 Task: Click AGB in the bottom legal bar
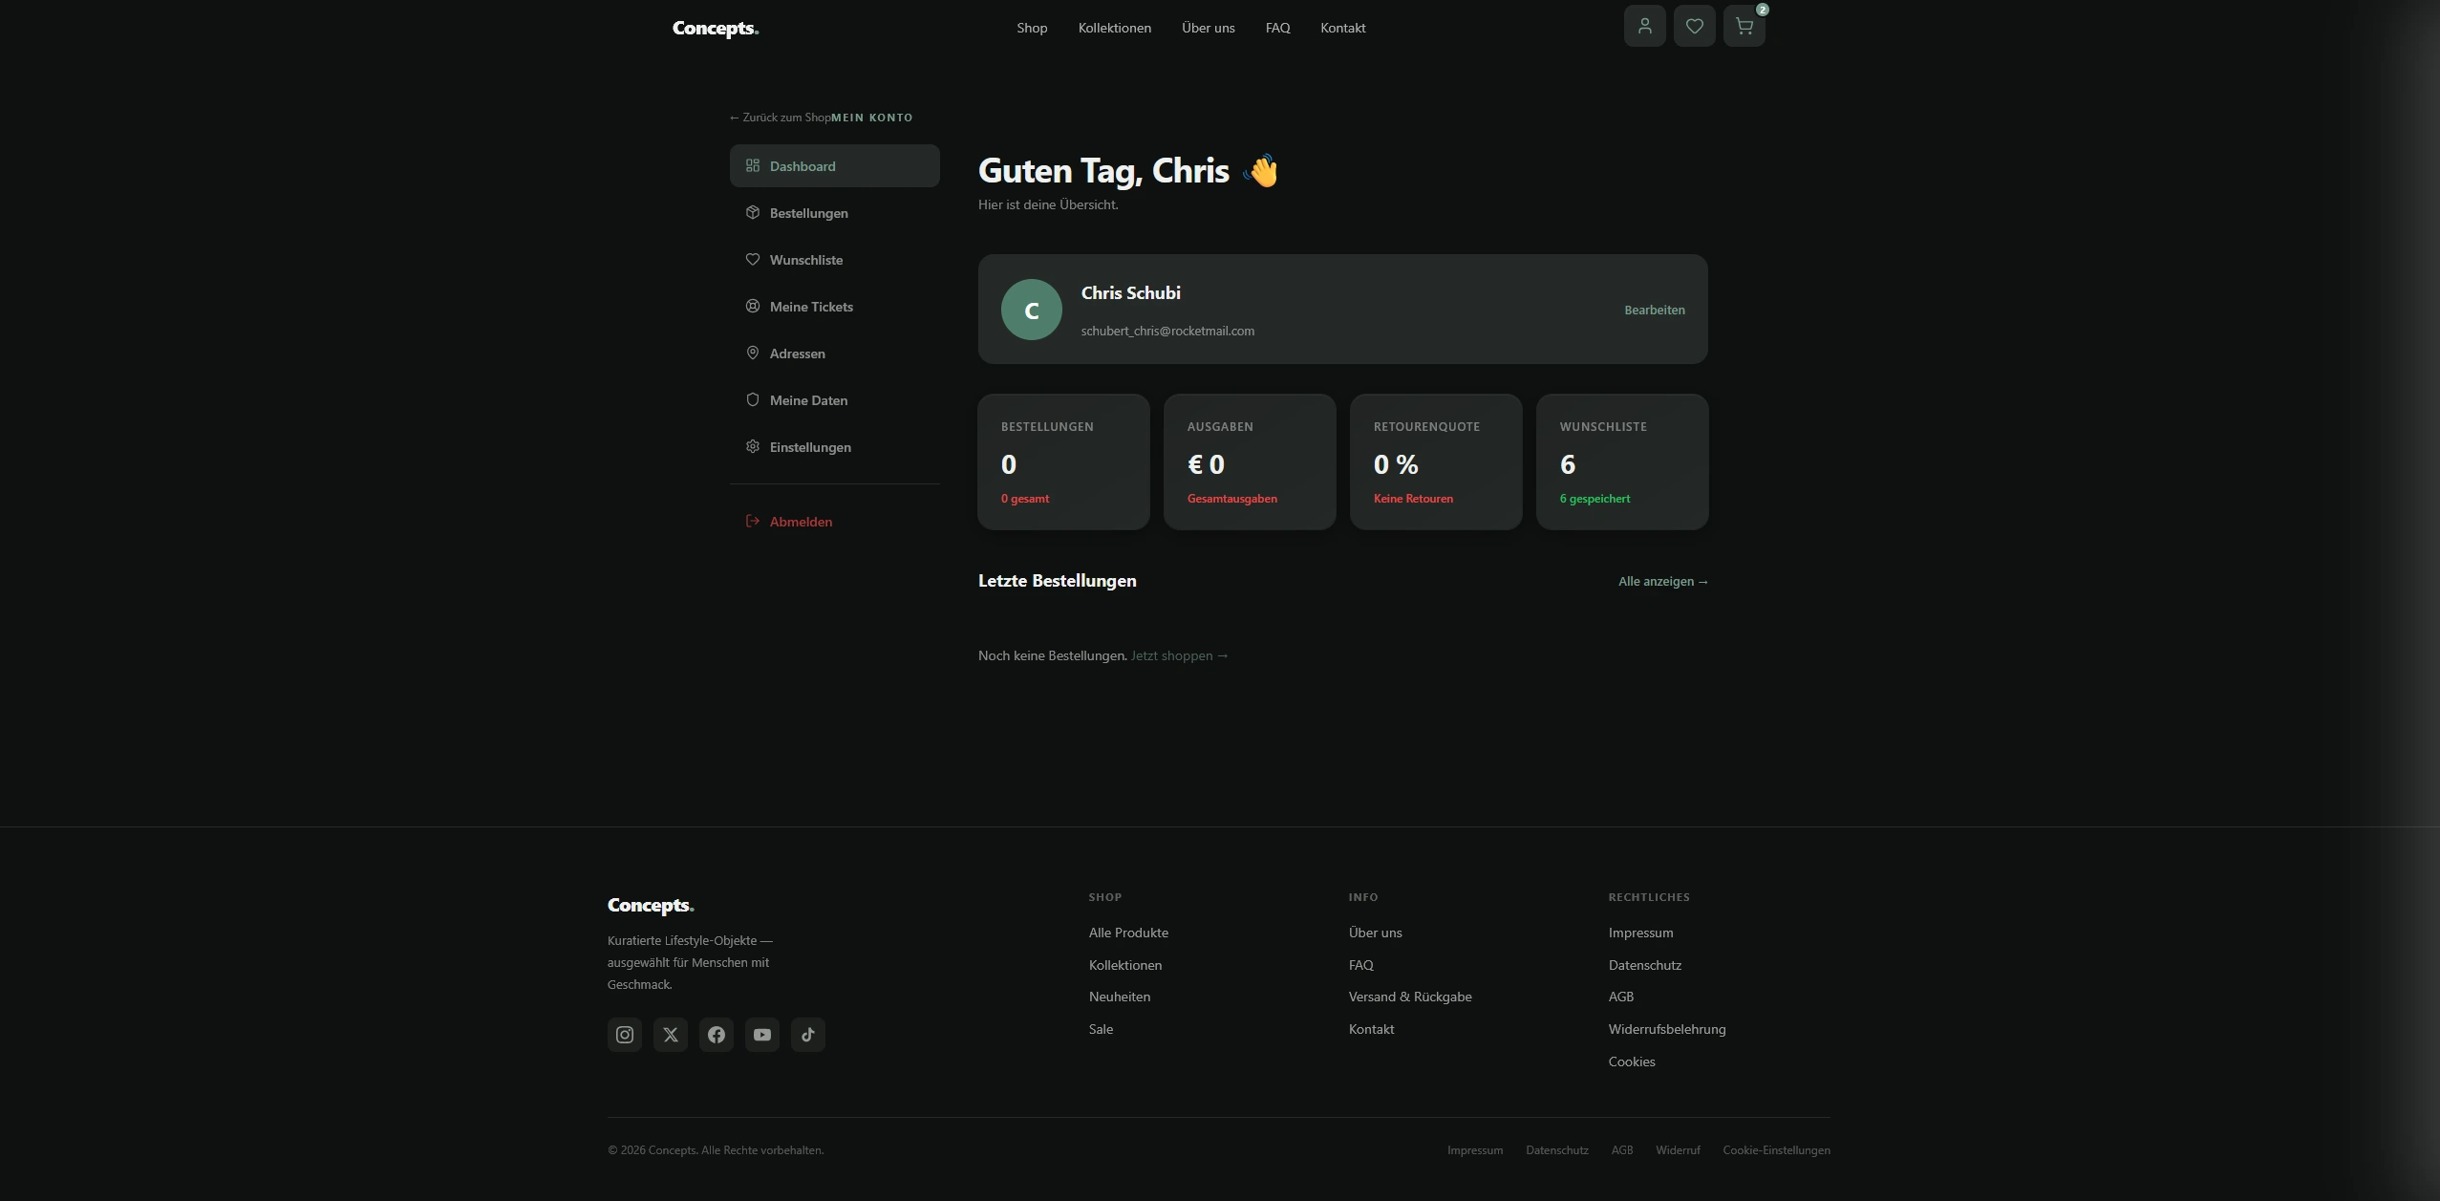[x=1622, y=1150]
